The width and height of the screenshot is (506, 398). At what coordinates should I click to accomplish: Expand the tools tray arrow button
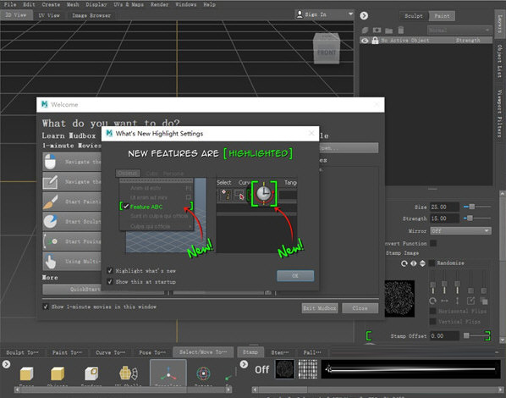(x=6, y=364)
